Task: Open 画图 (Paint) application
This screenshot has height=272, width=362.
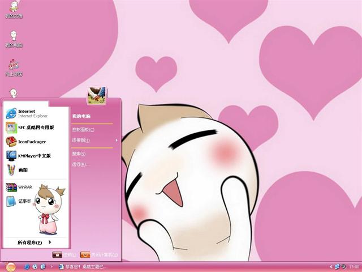Action: click(20, 170)
